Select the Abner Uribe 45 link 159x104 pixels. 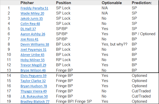[x=32, y=55]
